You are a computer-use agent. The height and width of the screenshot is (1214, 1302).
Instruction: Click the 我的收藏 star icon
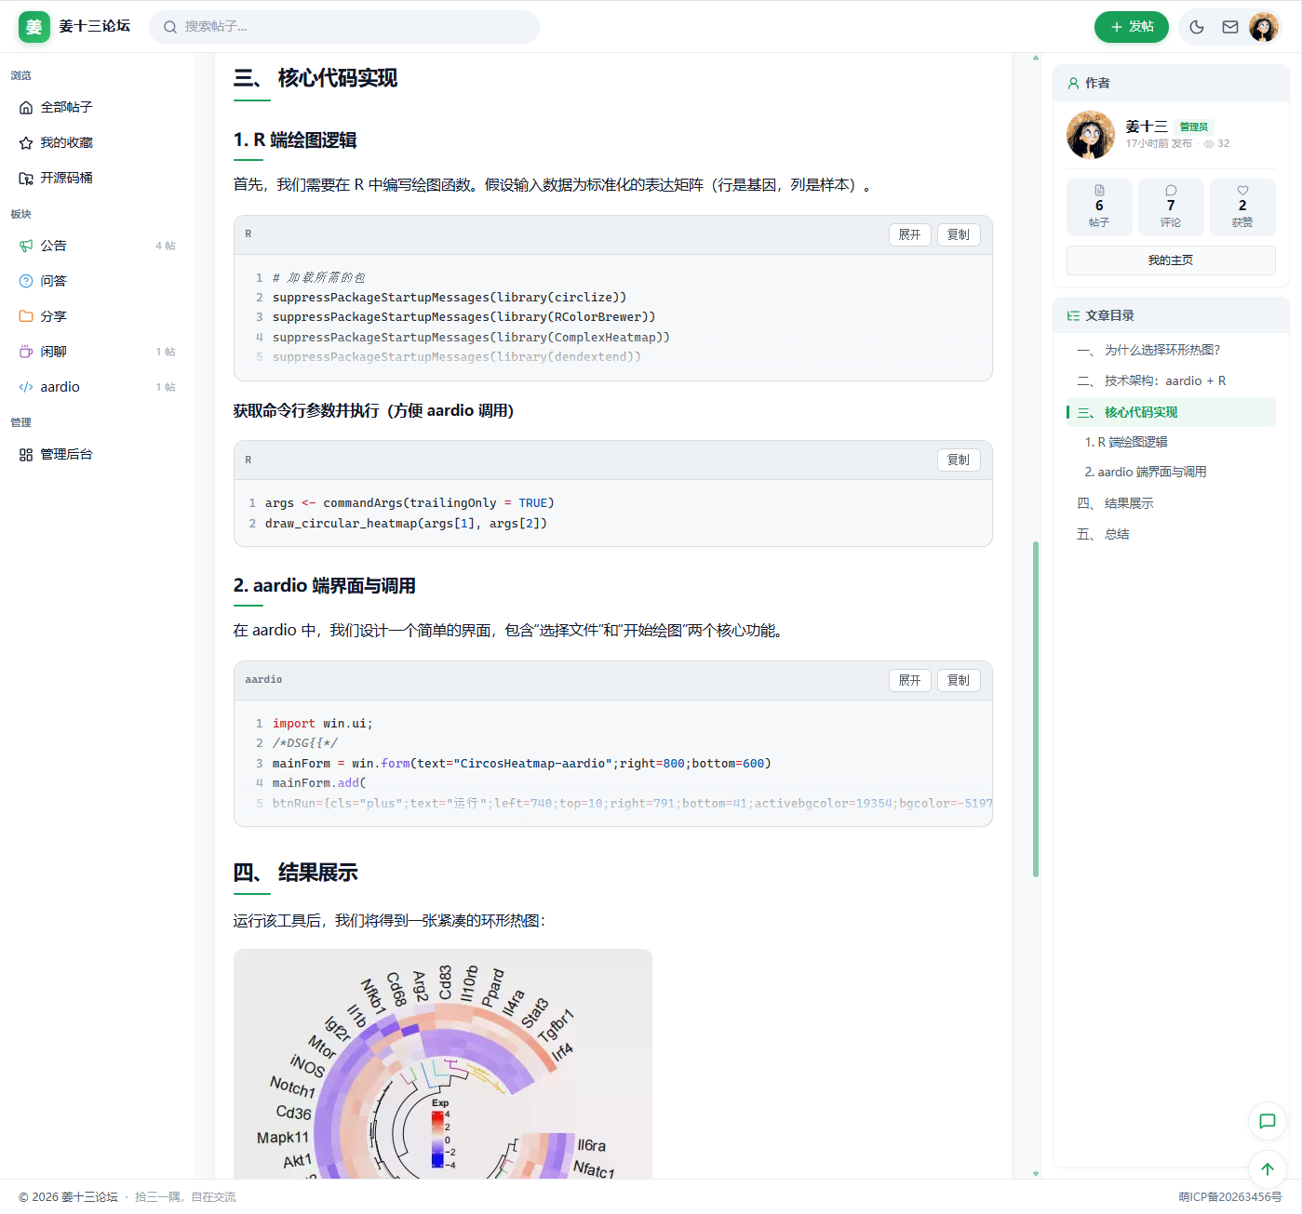[x=26, y=142]
